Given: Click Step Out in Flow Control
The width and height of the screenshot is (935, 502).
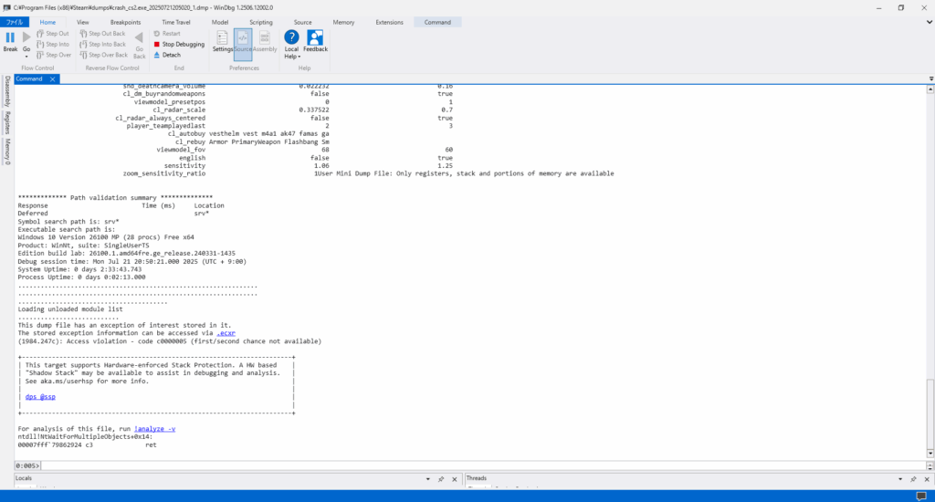Looking at the screenshot, I should point(53,34).
